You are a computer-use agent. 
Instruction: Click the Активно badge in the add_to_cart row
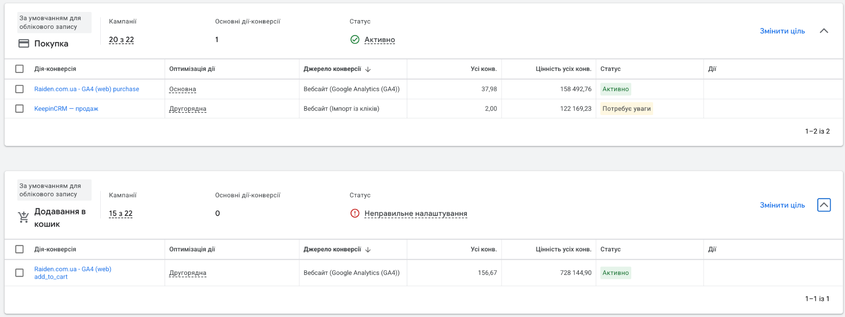click(616, 273)
